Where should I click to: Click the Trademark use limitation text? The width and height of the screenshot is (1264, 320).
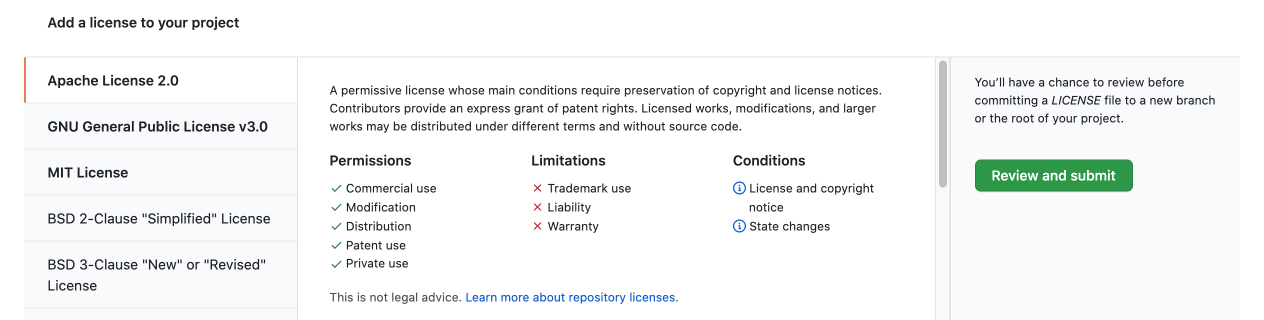coord(589,188)
